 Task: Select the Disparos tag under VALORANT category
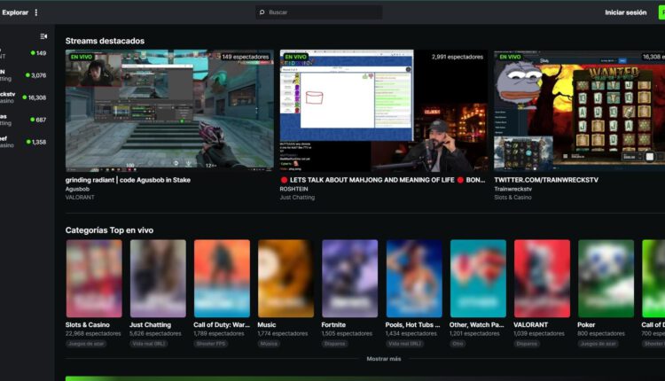click(527, 344)
